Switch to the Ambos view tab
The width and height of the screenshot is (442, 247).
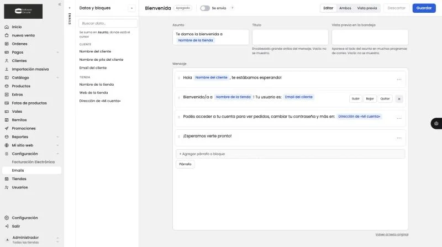pyautogui.click(x=345, y=8)
